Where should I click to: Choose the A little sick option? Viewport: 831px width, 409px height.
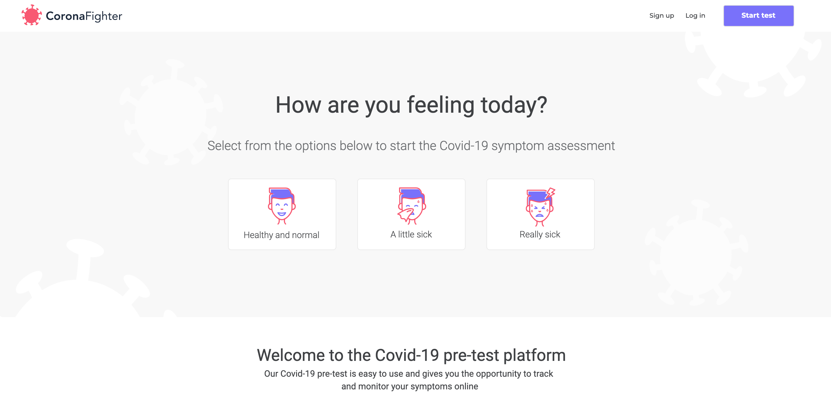click(x=411, y=214)
